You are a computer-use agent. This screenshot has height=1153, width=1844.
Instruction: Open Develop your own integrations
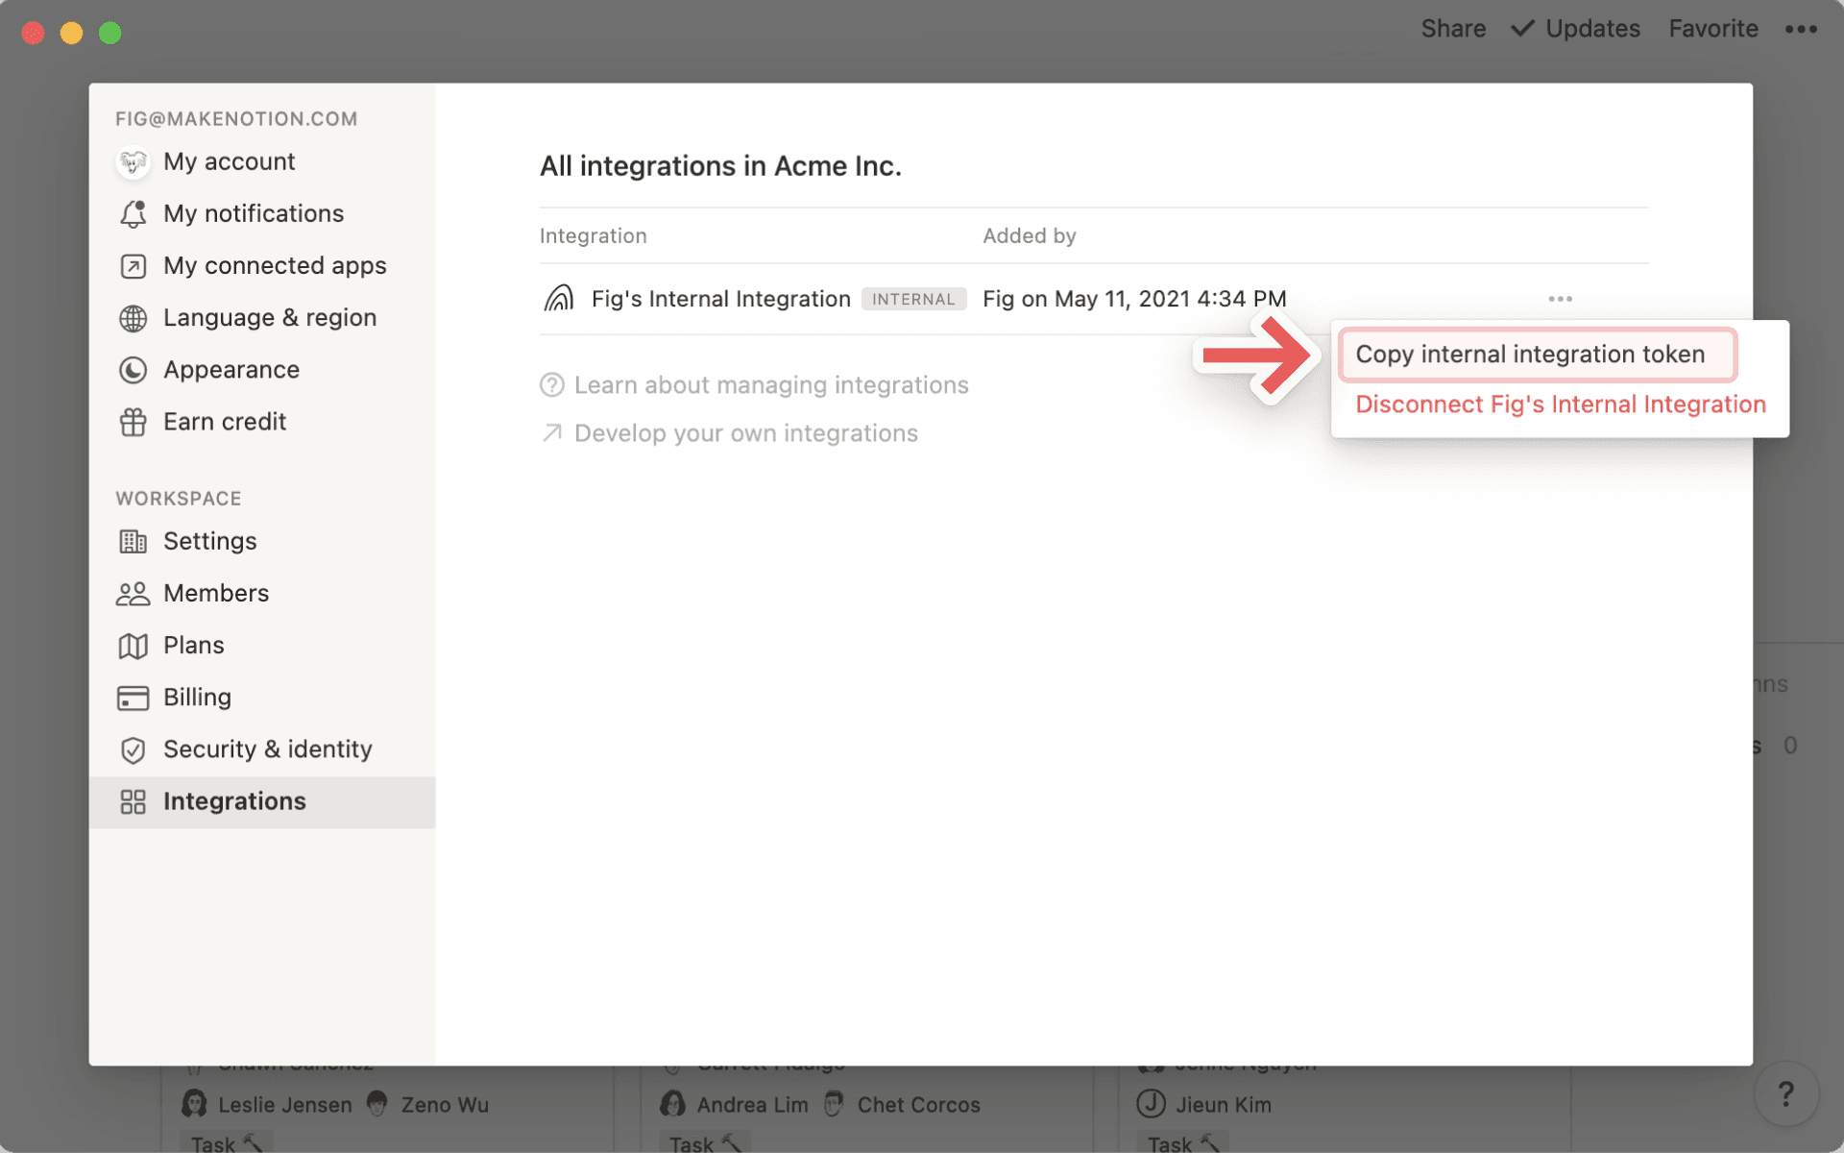[x=745, y=432]
